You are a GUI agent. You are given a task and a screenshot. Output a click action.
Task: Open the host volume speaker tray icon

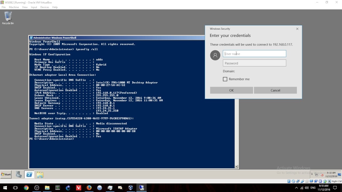pyautogui.click(x=307, y=188)
